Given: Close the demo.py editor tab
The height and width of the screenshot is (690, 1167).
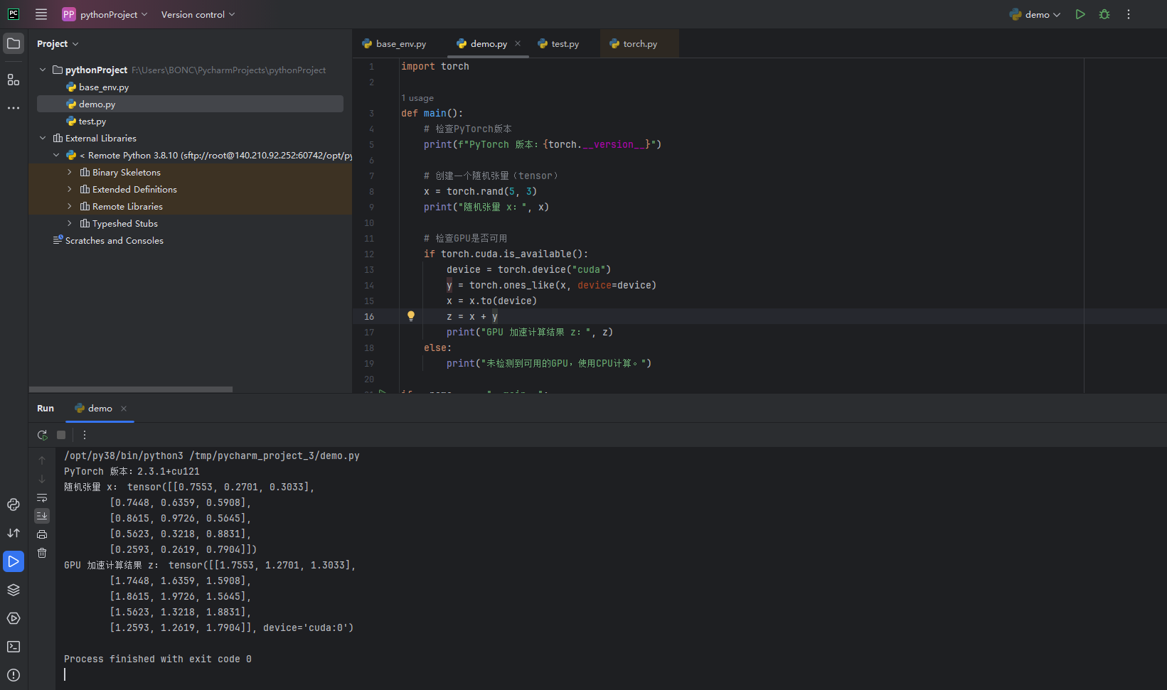Looking at the screenshot, I should 518,43.
